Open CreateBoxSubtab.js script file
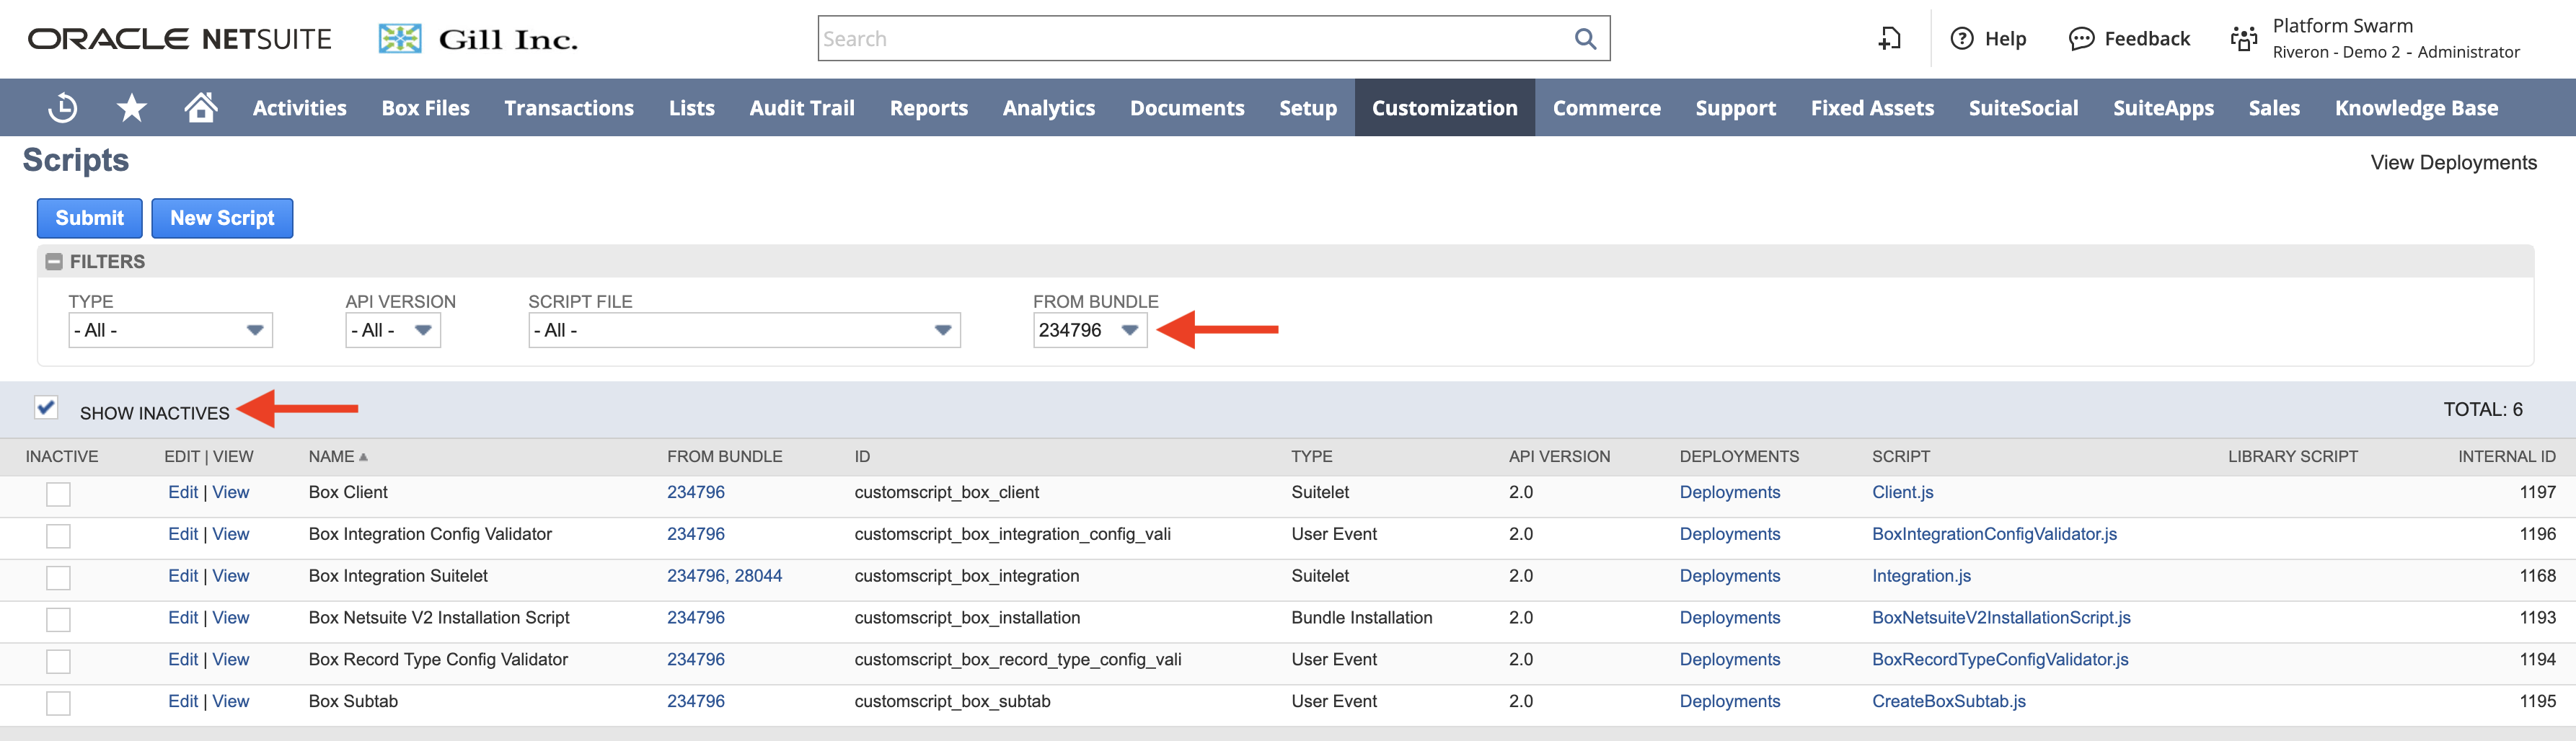This screenshot has width=2576, height=741. tap(1949, 702)
